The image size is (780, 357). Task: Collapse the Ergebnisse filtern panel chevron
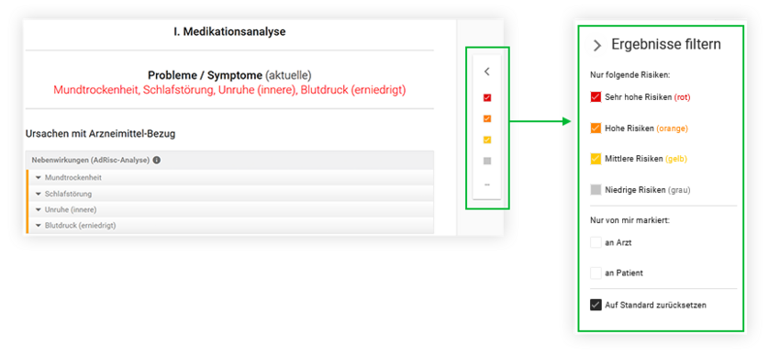[x=597, y=46]
